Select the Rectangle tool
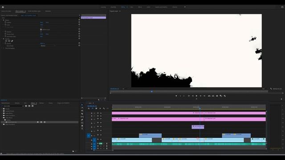Screen dimensions: 285x160 click(x=82, y=123)
